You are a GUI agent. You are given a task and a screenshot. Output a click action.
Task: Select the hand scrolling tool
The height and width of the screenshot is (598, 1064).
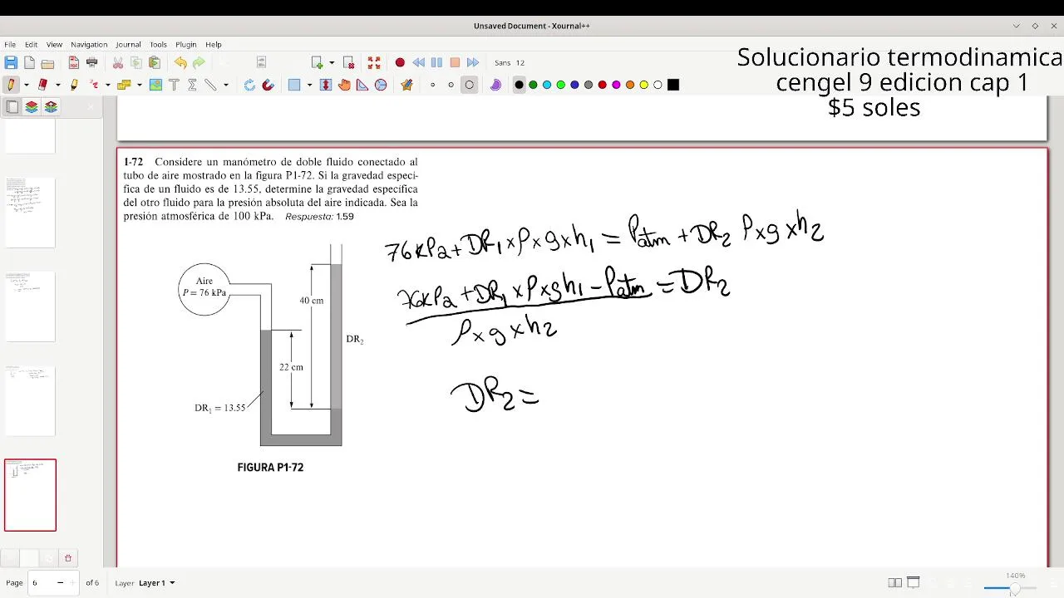[x=344, y=85]
